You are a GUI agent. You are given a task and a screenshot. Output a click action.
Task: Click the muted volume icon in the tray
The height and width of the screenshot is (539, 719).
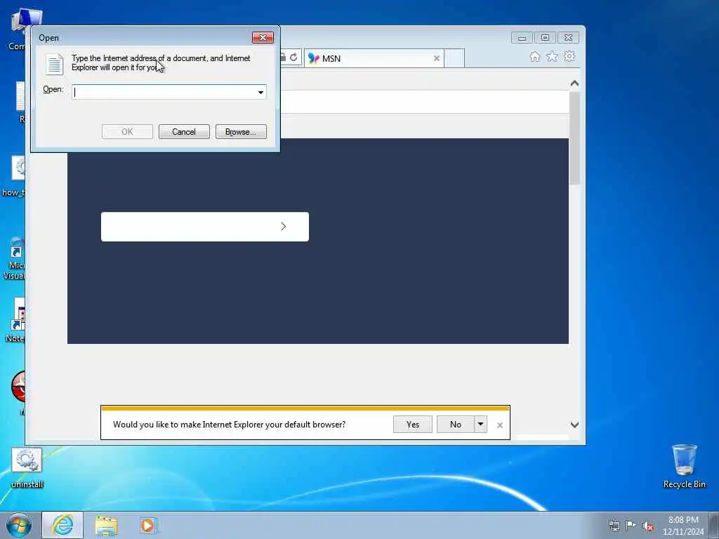tap(648, 526)
